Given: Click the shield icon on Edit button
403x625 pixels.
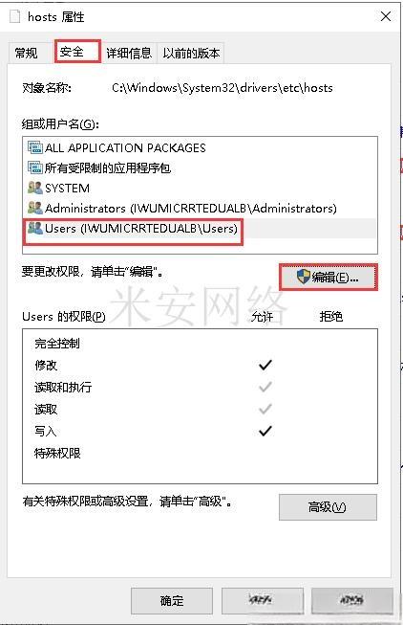Looking at the screenshot, I should tap(303, 277).
